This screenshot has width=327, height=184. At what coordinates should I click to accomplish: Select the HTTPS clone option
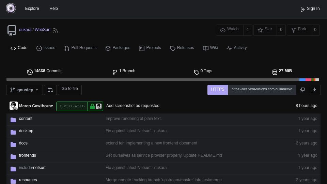click(x=218, y=90)
